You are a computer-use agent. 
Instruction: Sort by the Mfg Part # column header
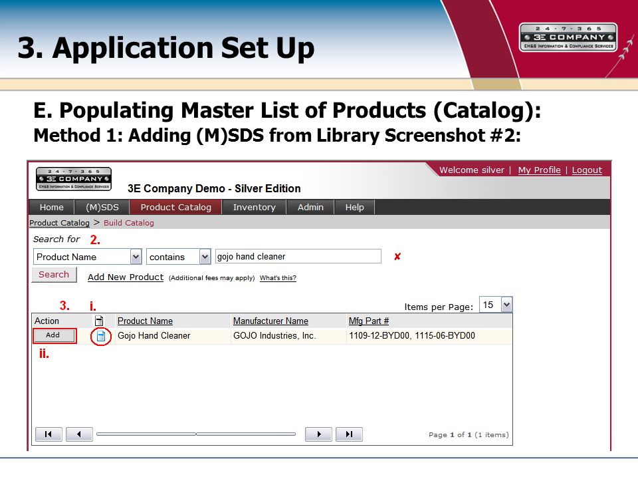[369, 321]
